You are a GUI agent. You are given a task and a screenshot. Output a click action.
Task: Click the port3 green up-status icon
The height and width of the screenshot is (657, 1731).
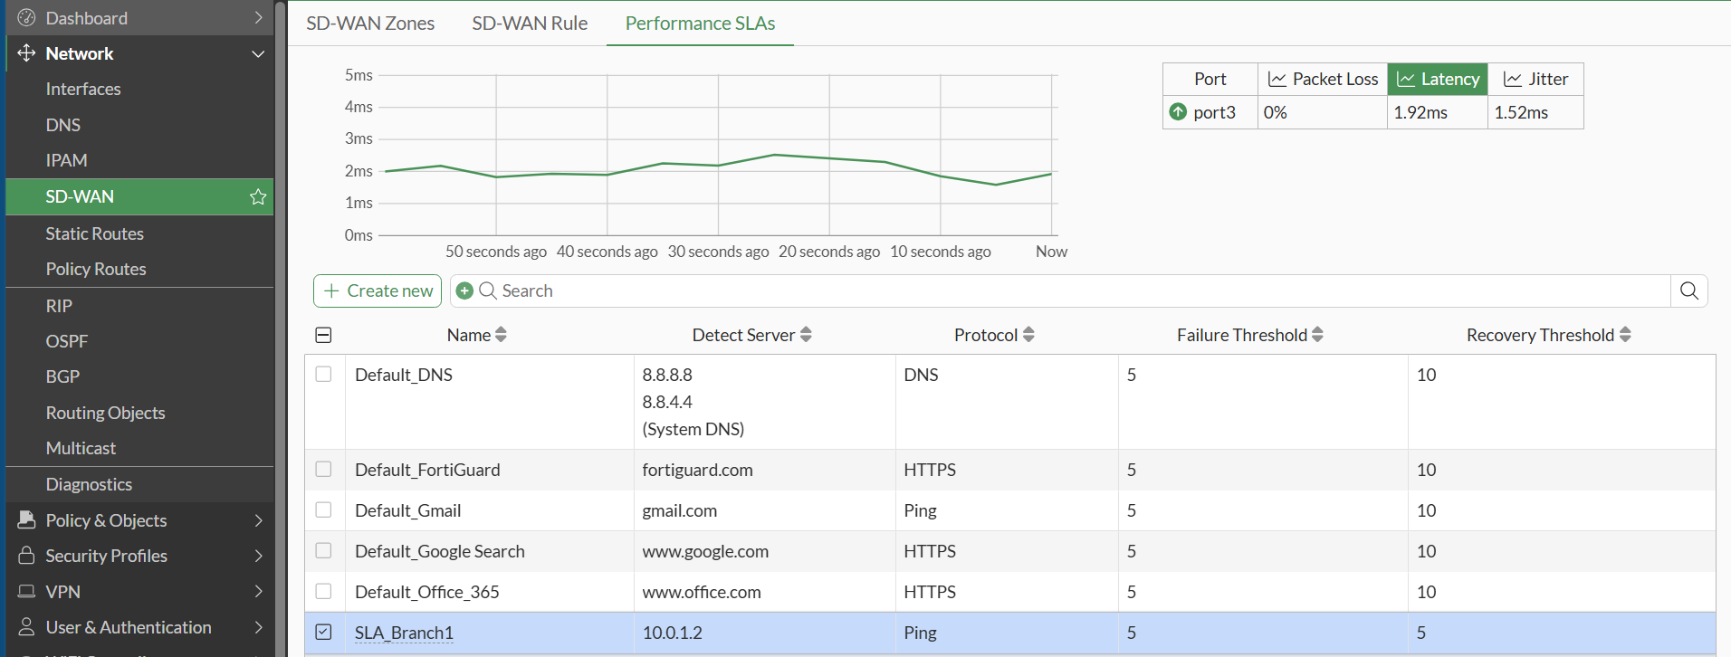click(x=1178, y=111)
